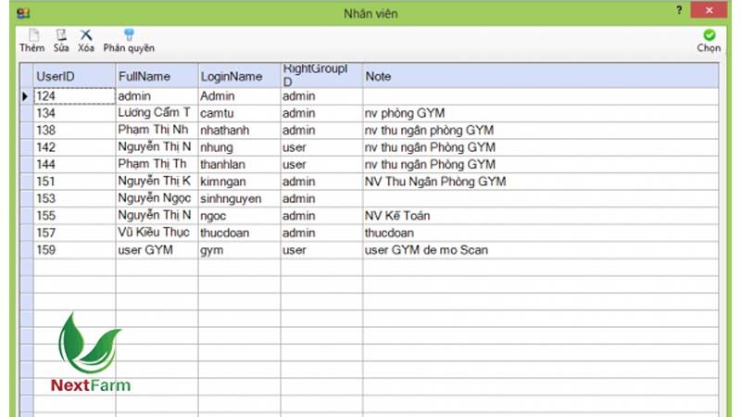Image resolution: width=741 pixels, height=417 pixels.
Task: Sort by FullName column header
Action: 156,75
